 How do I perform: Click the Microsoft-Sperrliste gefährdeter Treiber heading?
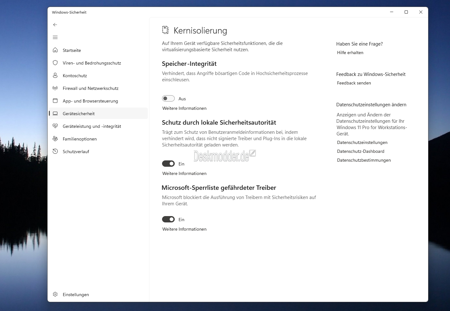(x=219, y=188)
